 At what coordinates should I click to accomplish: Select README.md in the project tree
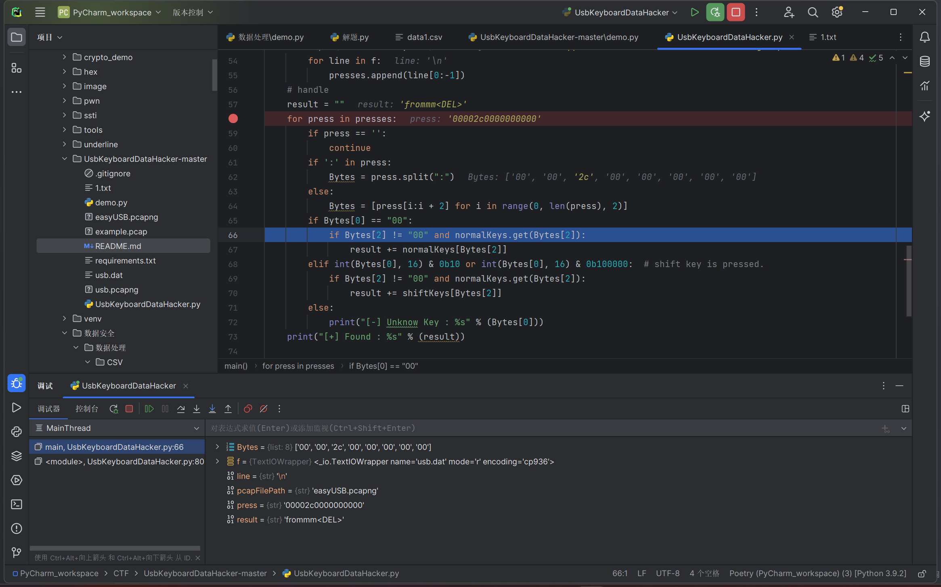pyautogui.click(x=123, y=246)
